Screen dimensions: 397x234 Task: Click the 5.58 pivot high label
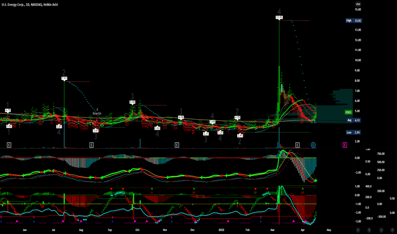[x=132, y=102]
